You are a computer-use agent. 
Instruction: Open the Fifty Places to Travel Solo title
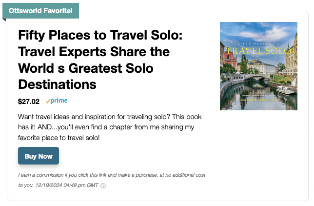(x=100, y=60)
